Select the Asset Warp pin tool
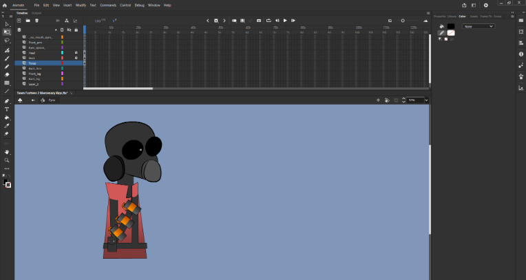Image resolution: width=526 pixels, height=280 pixels. point(7,133)
